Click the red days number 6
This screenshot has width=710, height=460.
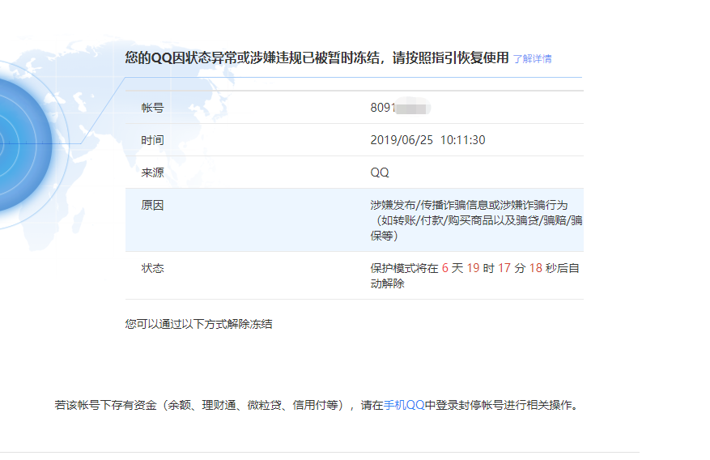444,268
